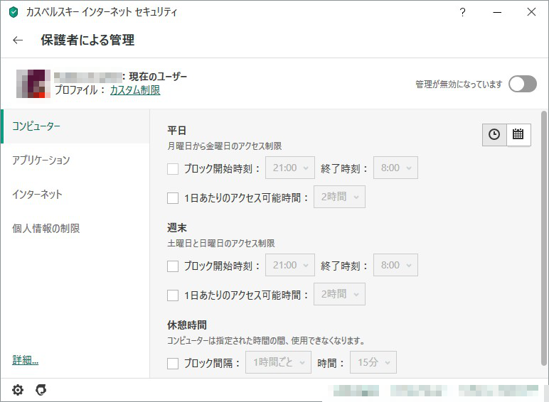Select the 個人情報の制限 tab
The width and height of the screenshot is (549, 402).
75,228
